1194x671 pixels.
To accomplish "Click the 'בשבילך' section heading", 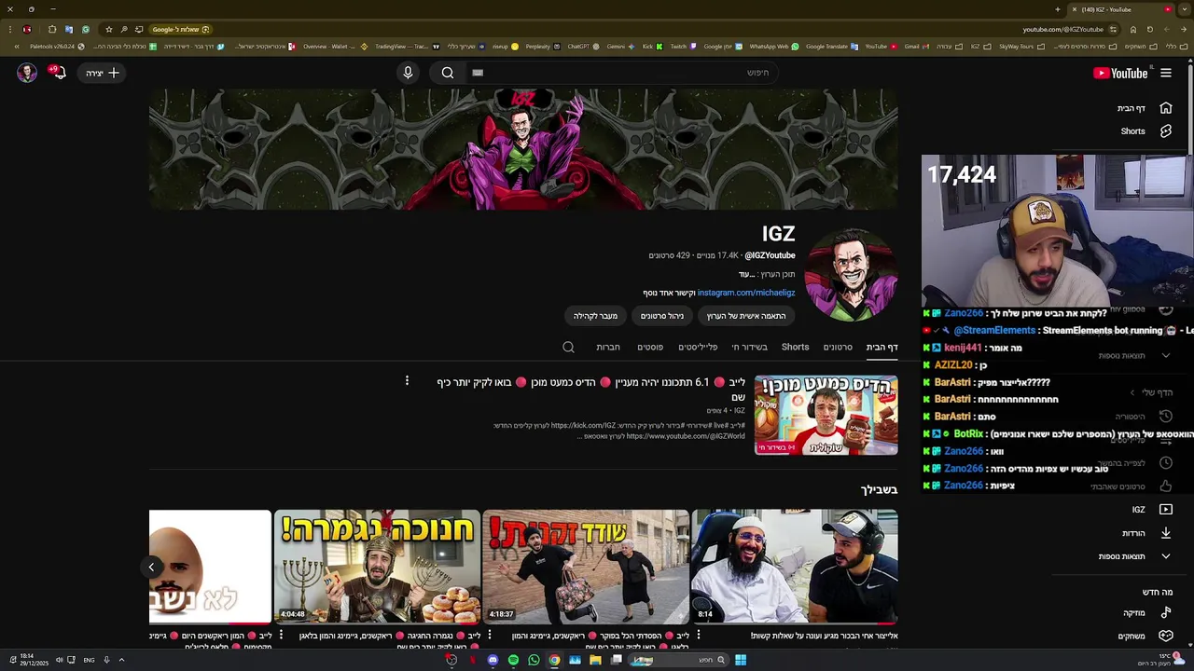I will click(x=879, y=489).
